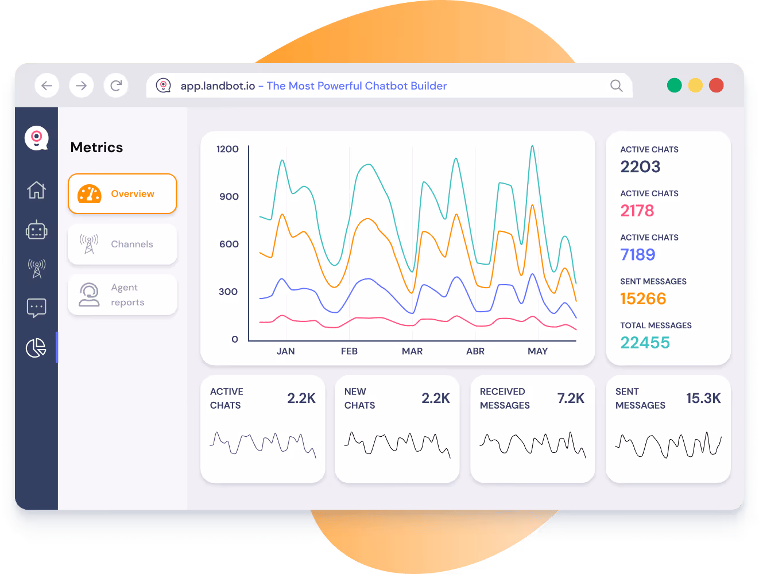The width and height of the screenshot is (759, 574).
Task: Click the Landbot icon in the address bar
Action: pos(165,85)
